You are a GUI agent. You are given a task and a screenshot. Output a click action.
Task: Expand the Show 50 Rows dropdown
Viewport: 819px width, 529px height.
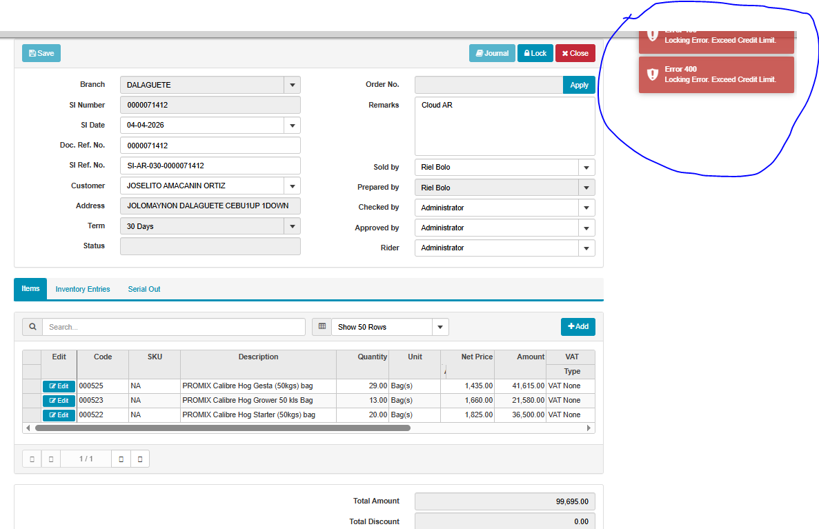point(440,327)
